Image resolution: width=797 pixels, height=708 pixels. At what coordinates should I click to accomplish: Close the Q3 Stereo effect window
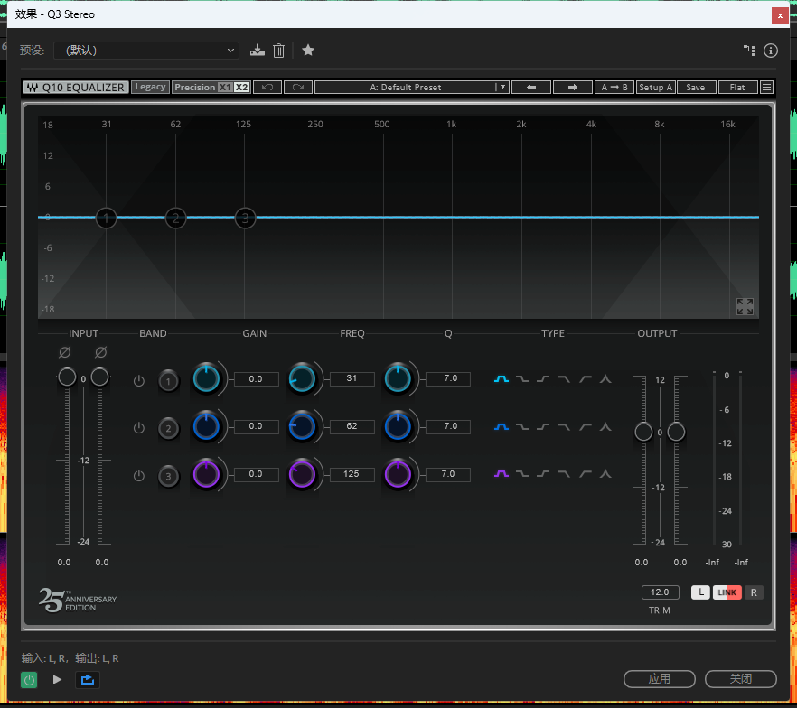780,15
